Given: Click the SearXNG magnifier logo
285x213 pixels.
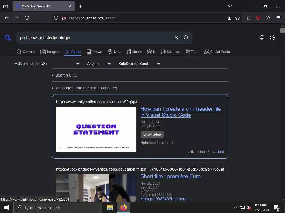Looking at the screenshot, I should pyautogui.click(x=8, y=38).
